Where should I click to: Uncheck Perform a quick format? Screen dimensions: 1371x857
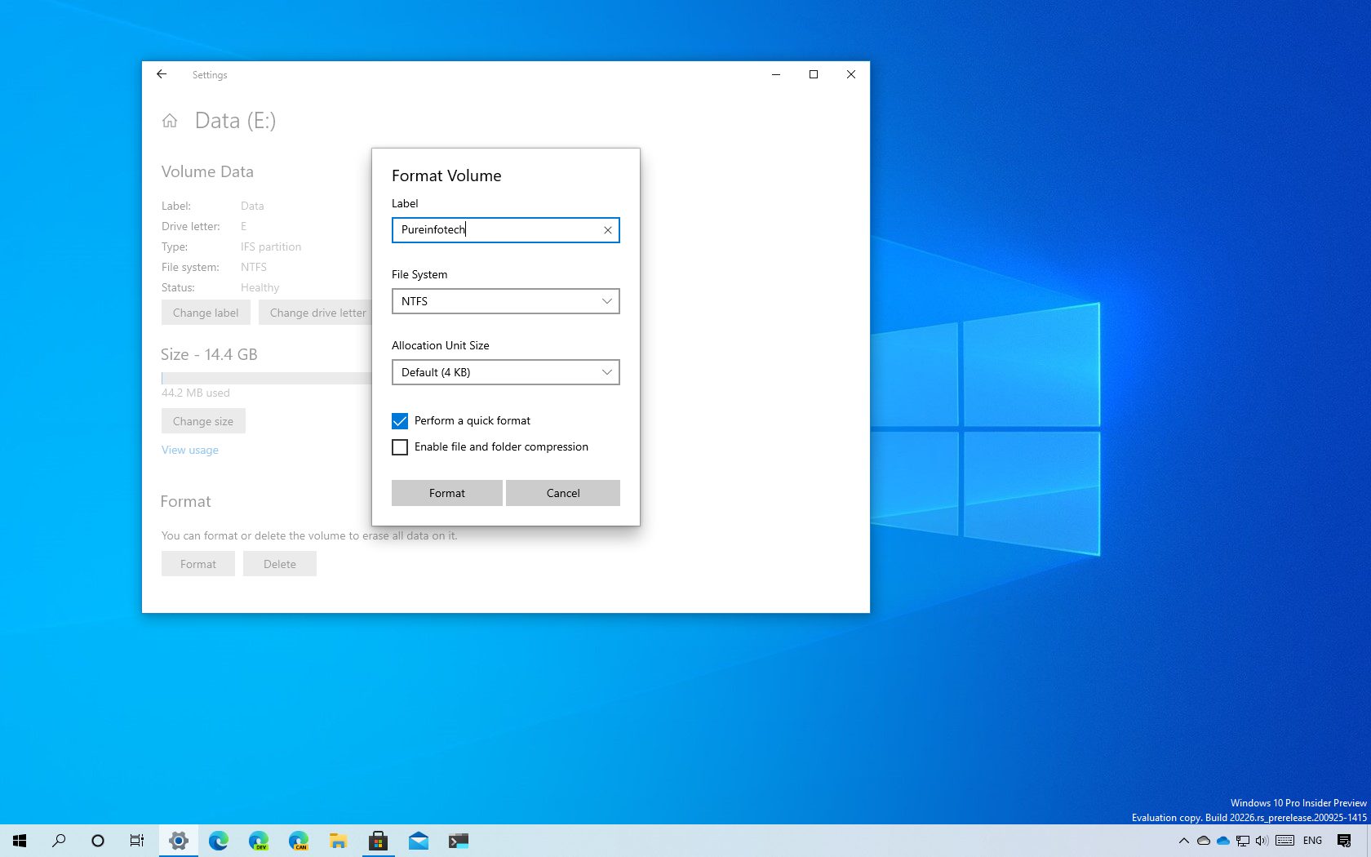click(x=400, y=420)
